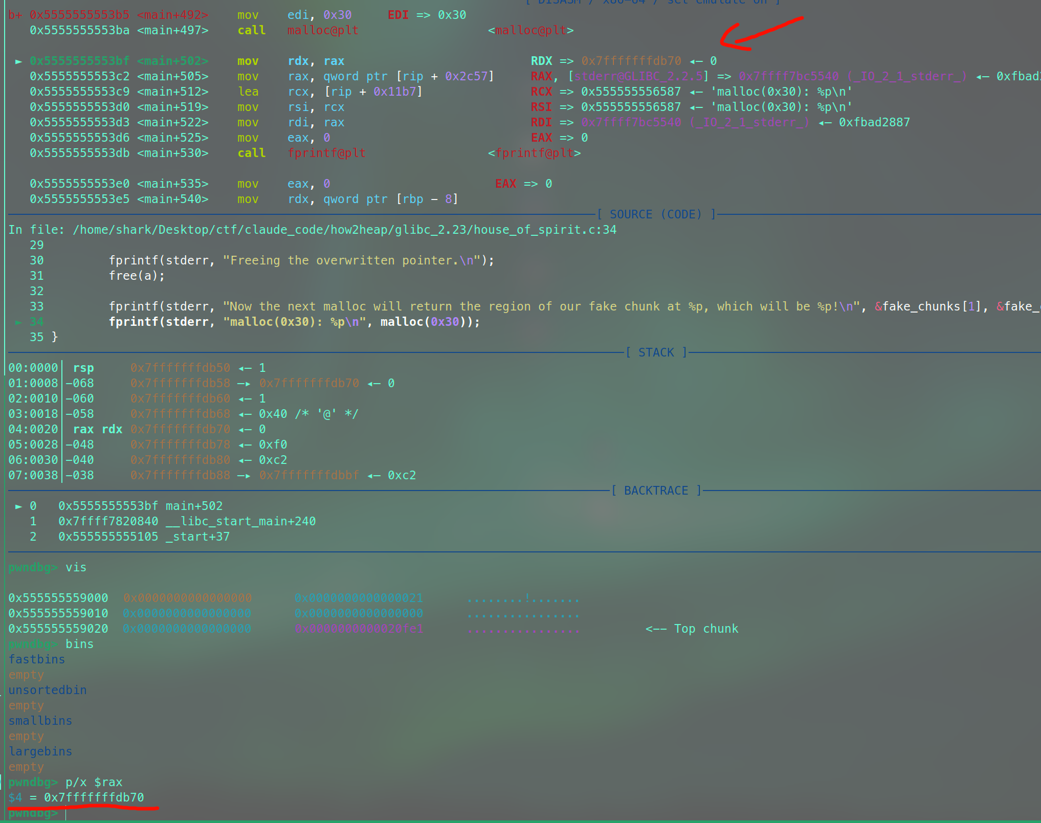Image resolution: width=1041 pixels, height=823 pixels.
Task: Click the rax rdx label in stack view
Action: (97, 429)
